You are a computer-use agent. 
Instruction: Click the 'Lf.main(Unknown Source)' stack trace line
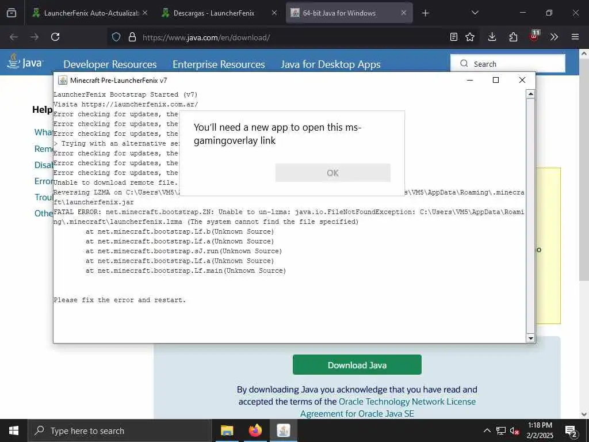tap(186, 270)
